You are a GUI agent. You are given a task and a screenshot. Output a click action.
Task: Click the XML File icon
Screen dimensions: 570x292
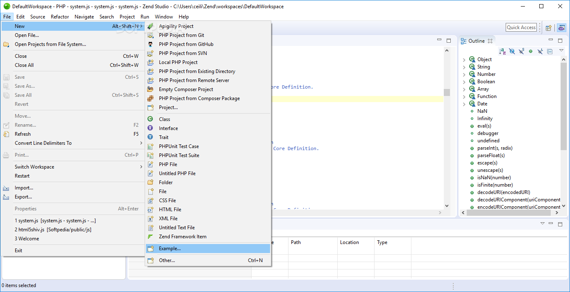[150, 219]
